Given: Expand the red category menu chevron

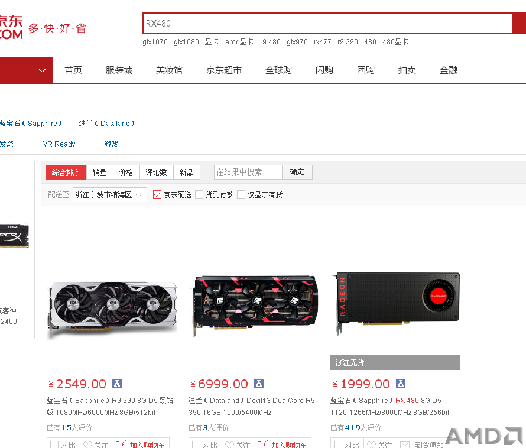Looking at the screenshot, I should click(42, 70).
